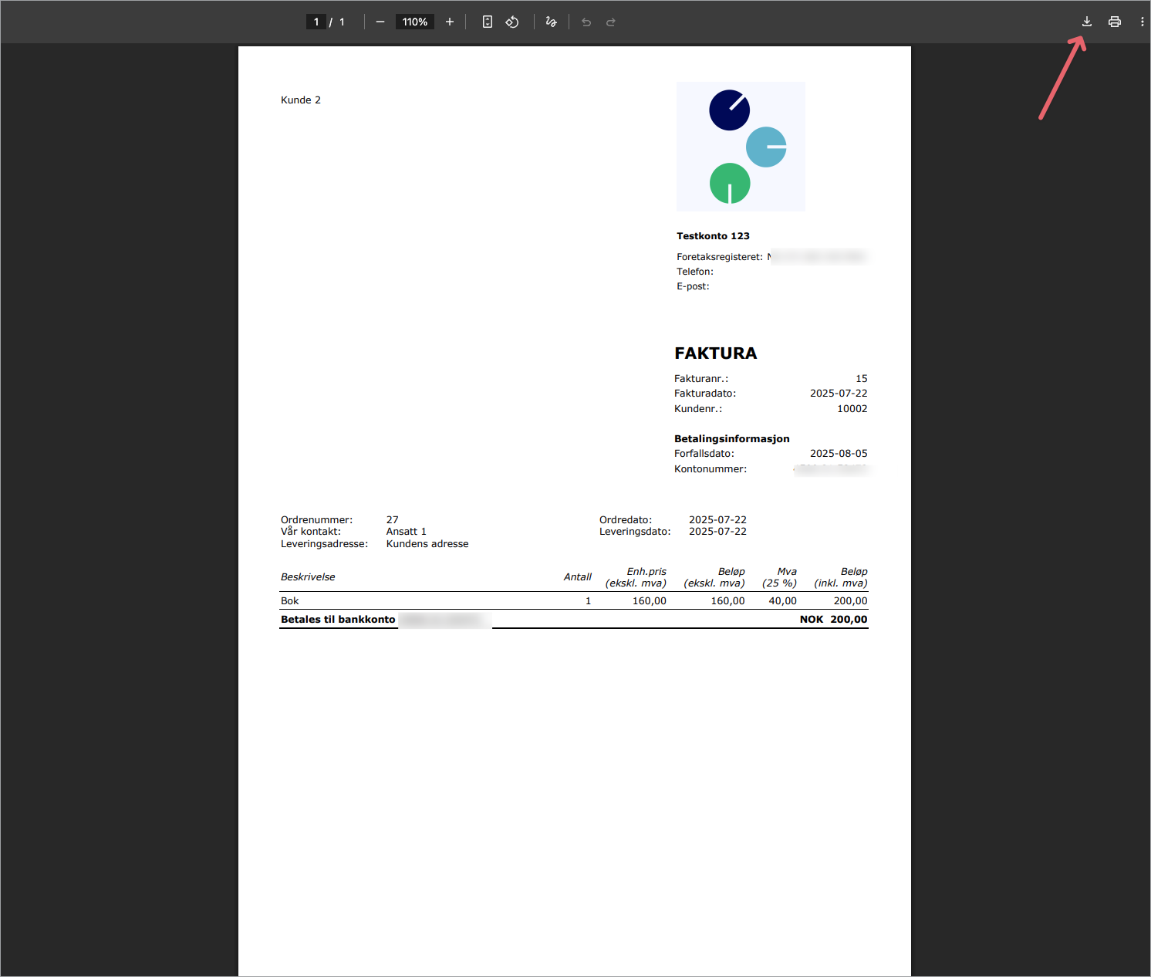The image size is (1151, 977).
Task: Click the Bok line item description
Action: pyautogui.click(x=290, y=601)
